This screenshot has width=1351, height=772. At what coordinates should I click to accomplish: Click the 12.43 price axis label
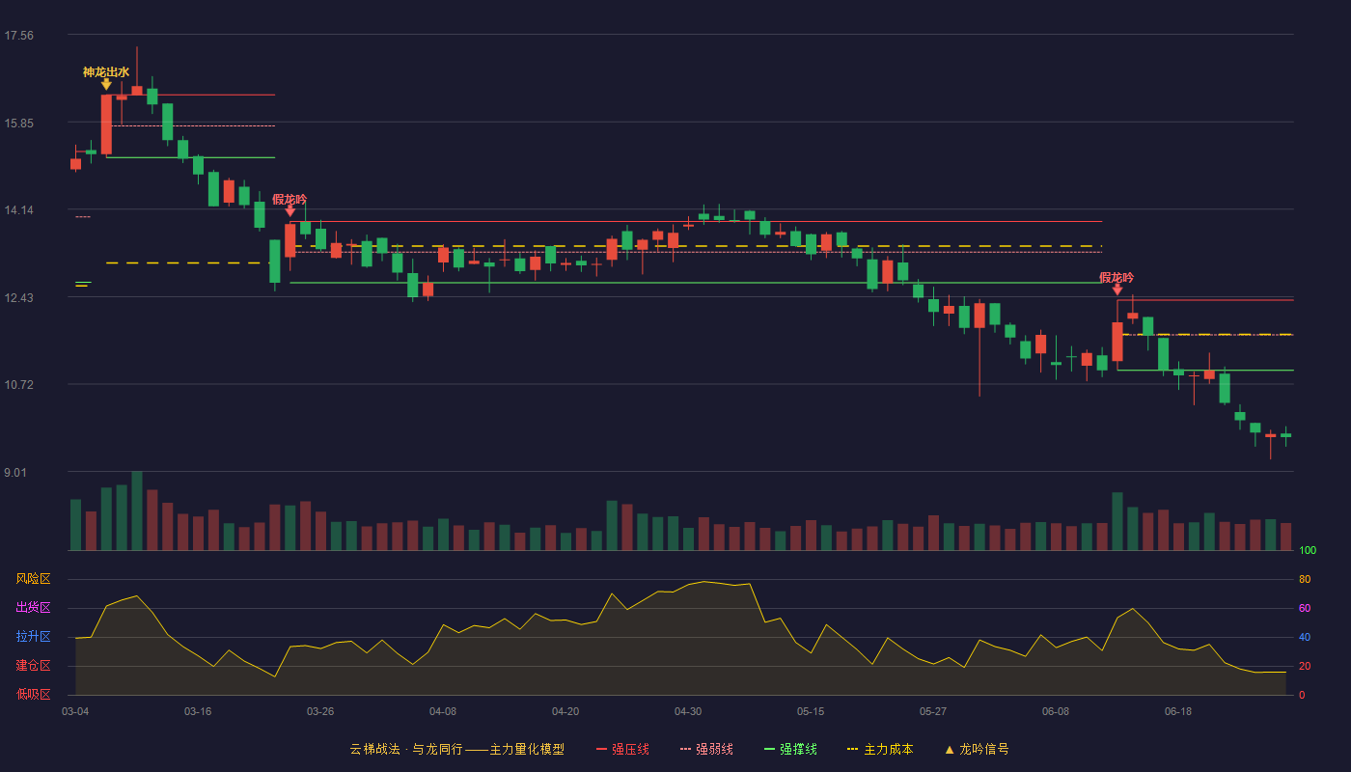[19, 298]
